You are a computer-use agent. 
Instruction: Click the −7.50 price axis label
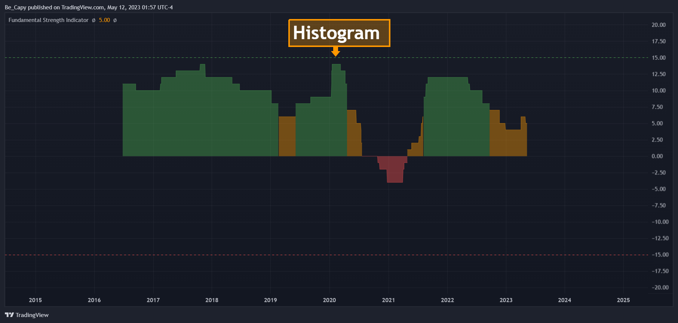tap(659, 206)
